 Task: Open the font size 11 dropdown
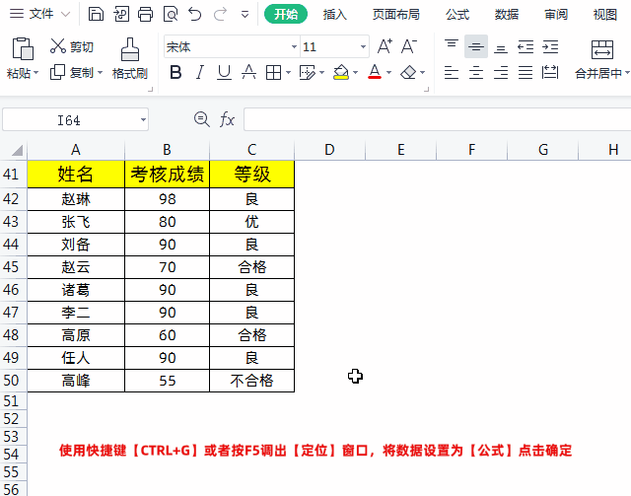363,46
